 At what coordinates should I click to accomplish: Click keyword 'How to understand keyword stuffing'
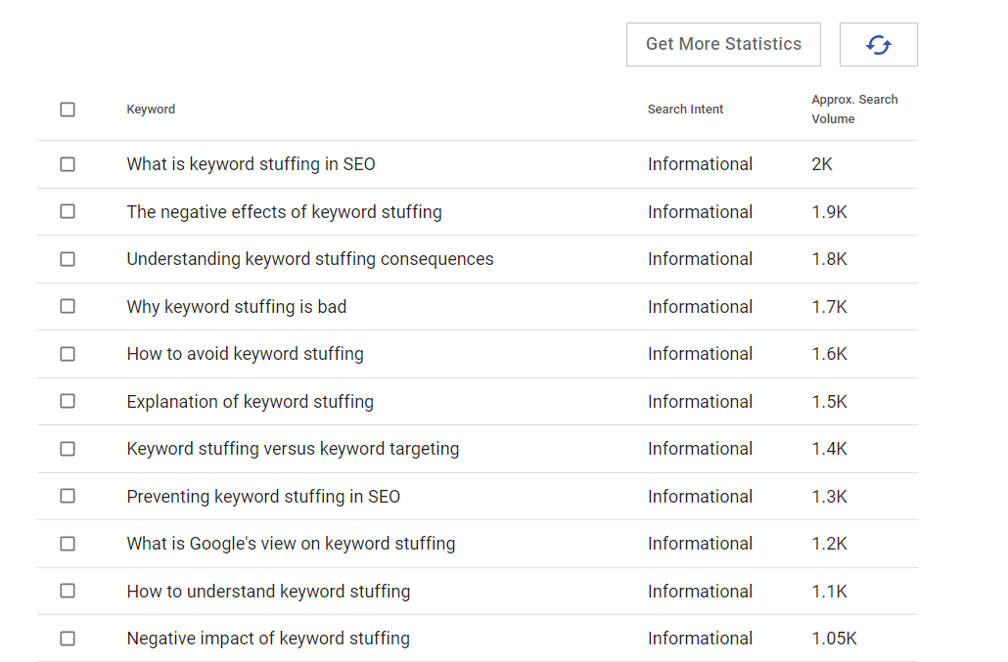268,592
